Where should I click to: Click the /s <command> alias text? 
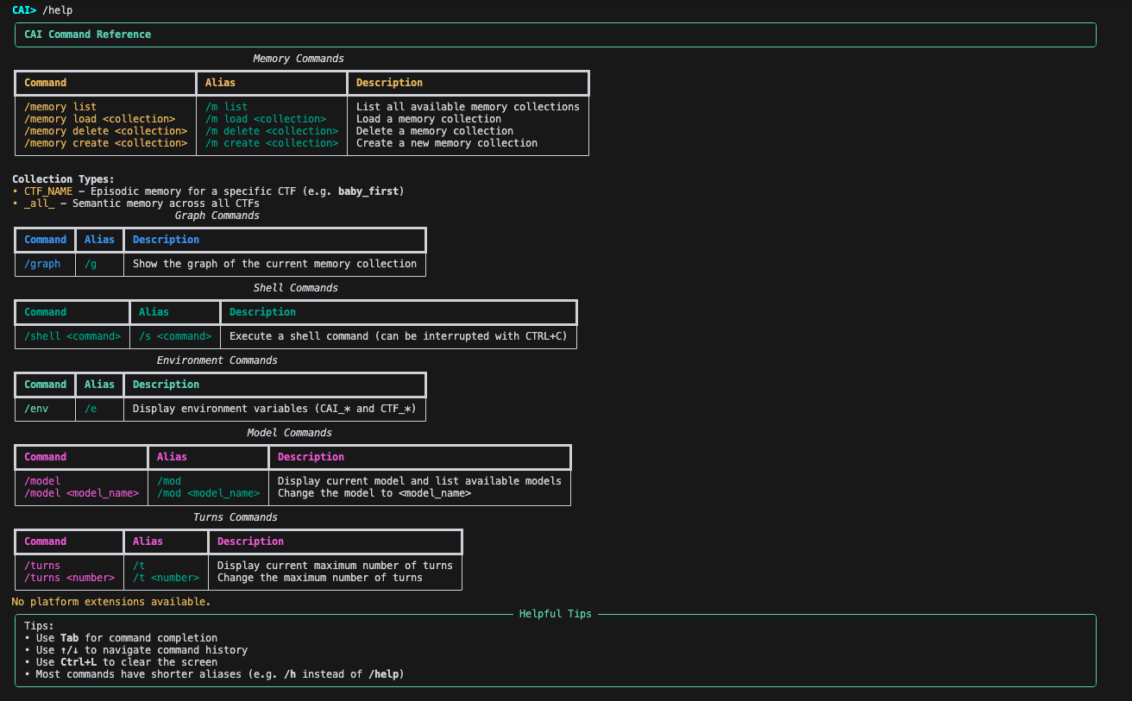[x=175, y=336]
